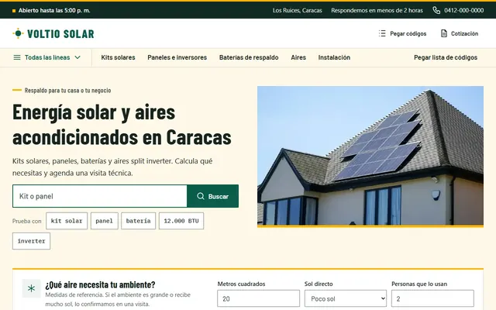Click the 'Sol directo' label
The image size is (496, 310).
pyautogui.click(x=319, y=284)
